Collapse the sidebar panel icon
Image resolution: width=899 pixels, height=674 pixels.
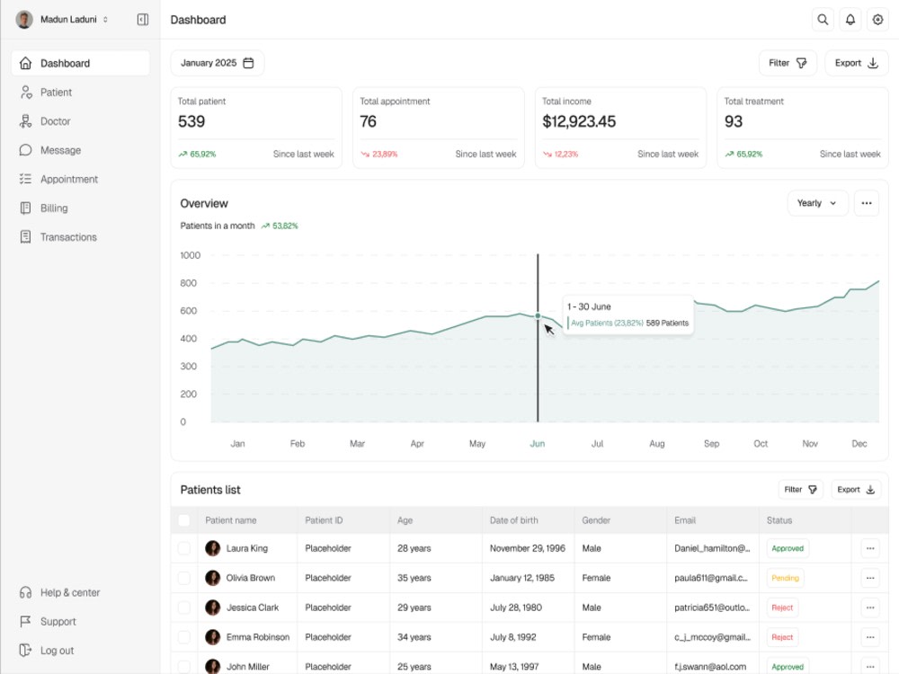[x=143, y=20]
